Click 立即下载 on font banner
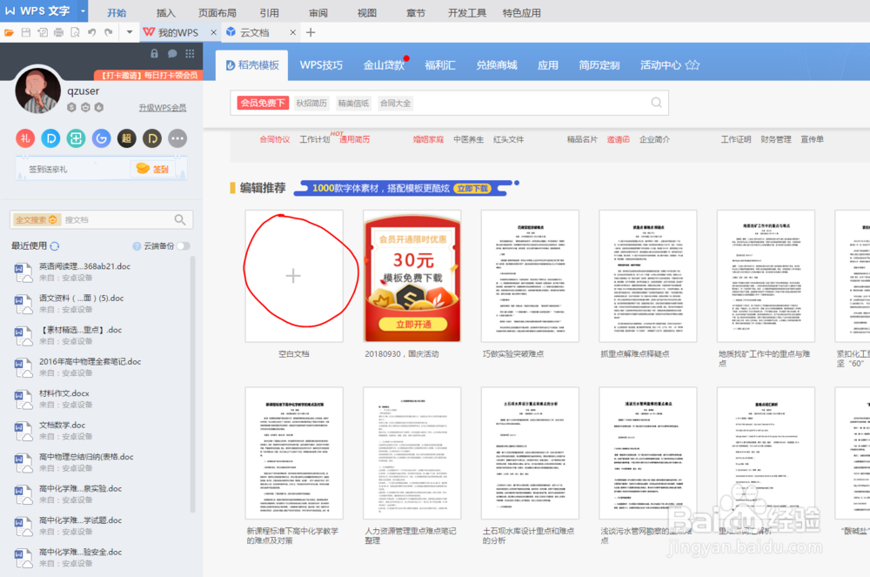870x577 pixels. click(x=472, y=189)
